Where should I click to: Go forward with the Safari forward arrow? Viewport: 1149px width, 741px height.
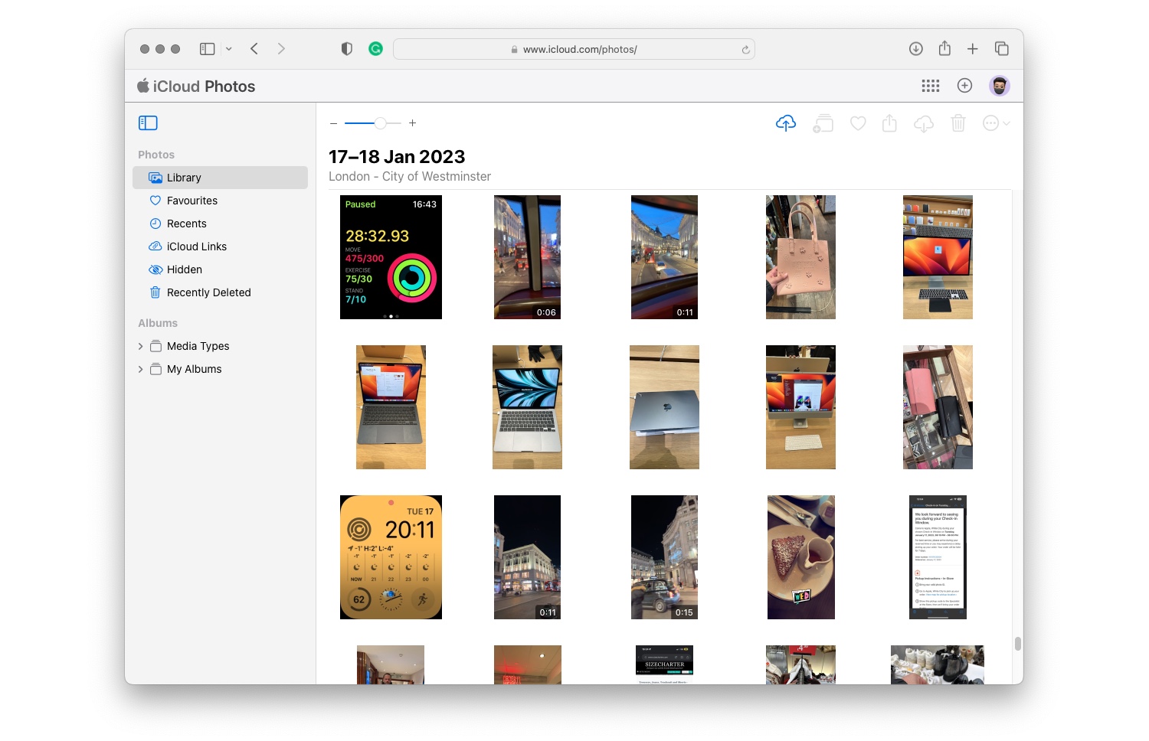[x=281, y=49]
